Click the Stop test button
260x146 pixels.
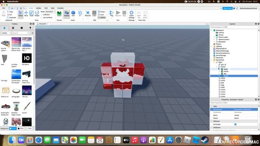tap(124, 13)
